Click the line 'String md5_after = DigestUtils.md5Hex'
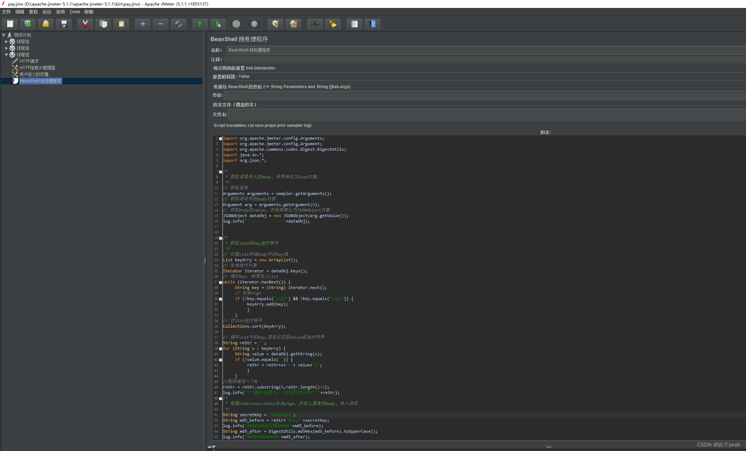The width and height of the screenshot is (746, 451). pos(300,431)
